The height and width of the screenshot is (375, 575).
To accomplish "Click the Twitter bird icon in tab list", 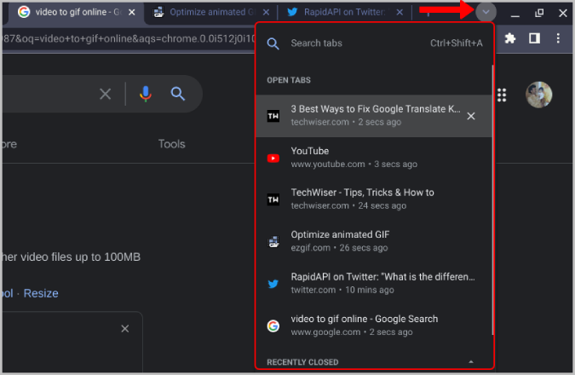I will point(273,284).
